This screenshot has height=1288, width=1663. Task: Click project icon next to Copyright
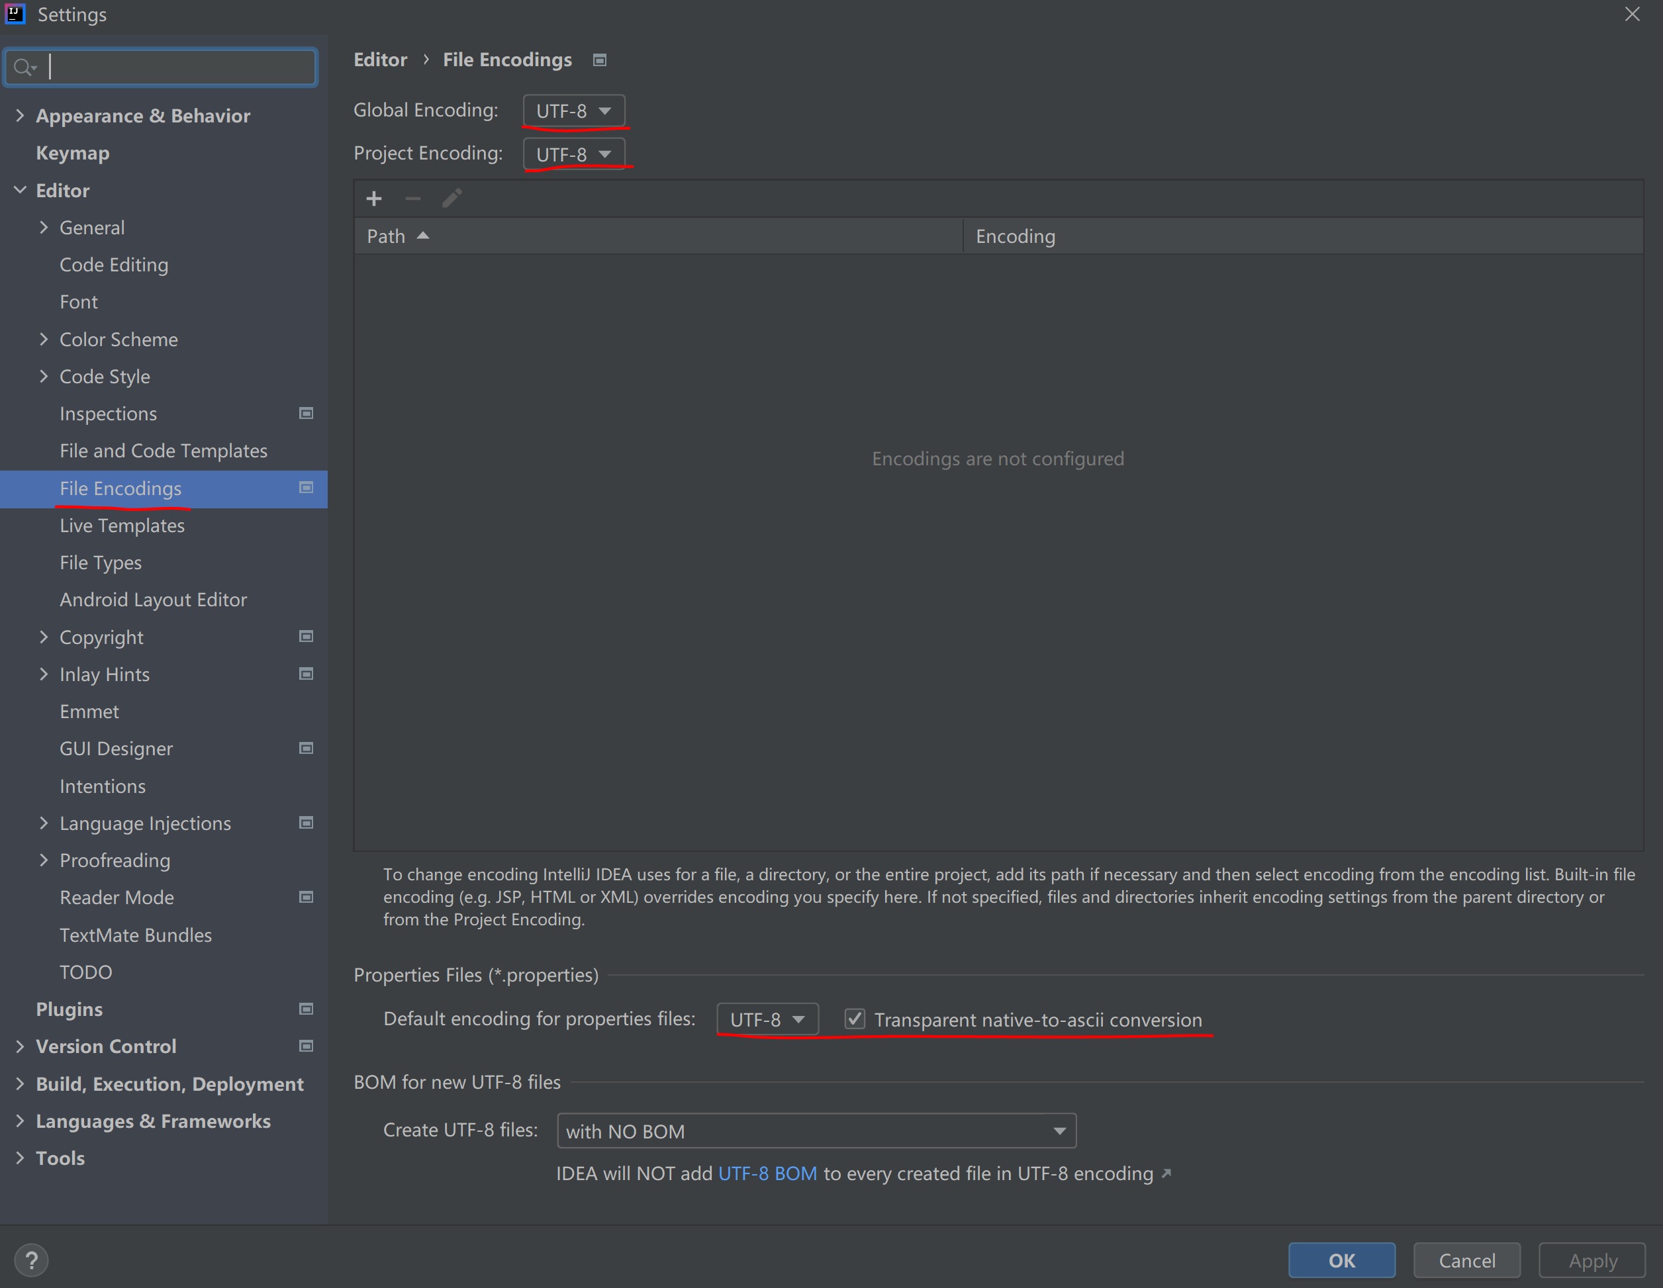pos(306,636)
